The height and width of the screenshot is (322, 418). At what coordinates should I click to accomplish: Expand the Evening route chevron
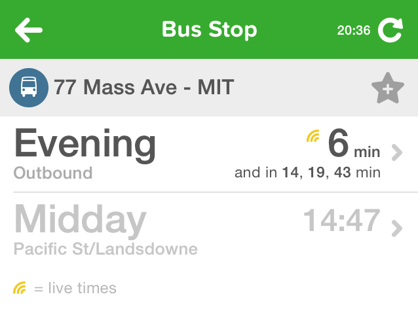click(x=396, y=152)
